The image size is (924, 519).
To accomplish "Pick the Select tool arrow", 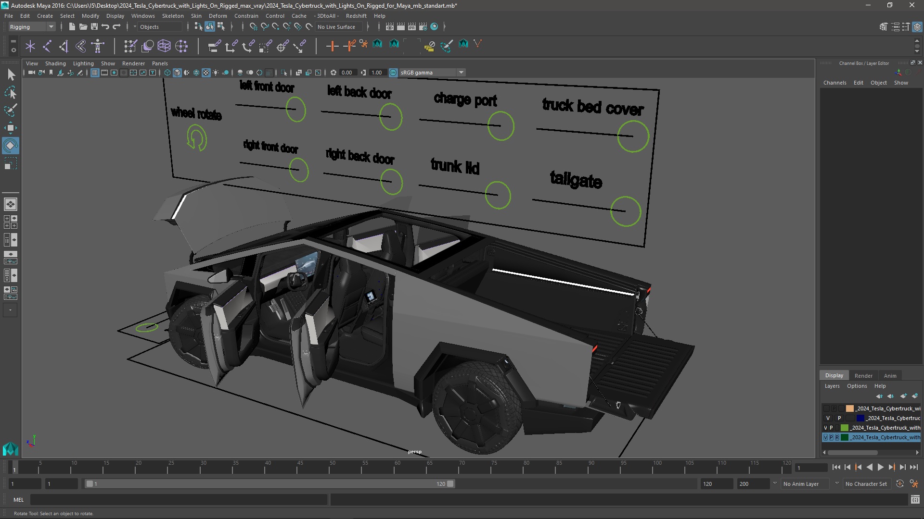I will (x=11, y=74).
